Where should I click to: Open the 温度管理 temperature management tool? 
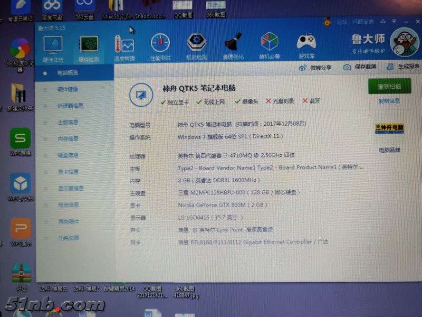pyautogui.click(x=124, y=48)
